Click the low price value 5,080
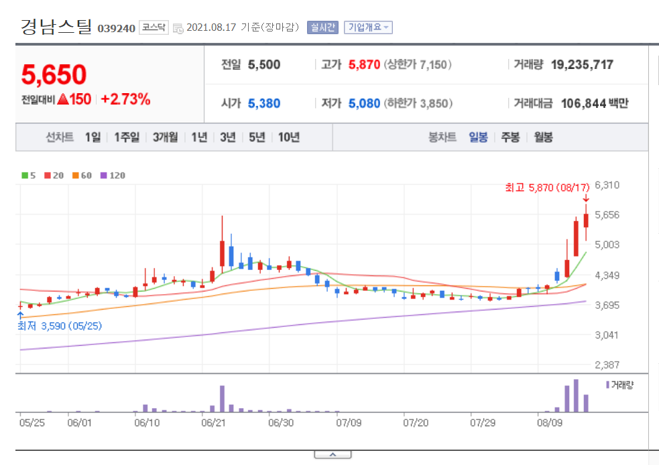659x465 pixels. click(x=364, y=103)
